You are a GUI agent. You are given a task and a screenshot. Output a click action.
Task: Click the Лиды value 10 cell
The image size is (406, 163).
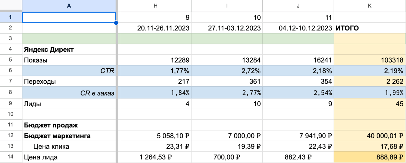[x=227, y=104]
